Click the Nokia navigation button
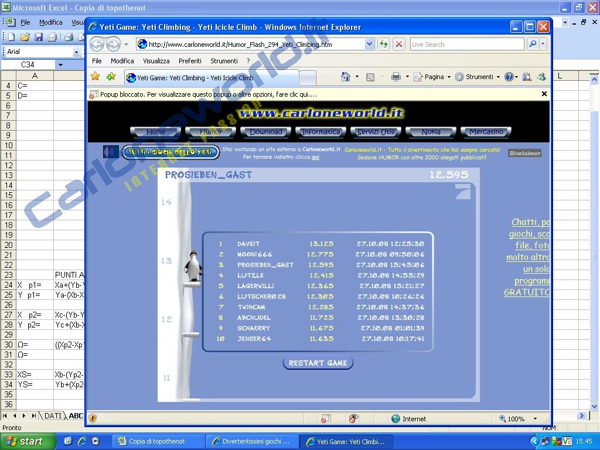600x450 pixels. coord(431,132)
